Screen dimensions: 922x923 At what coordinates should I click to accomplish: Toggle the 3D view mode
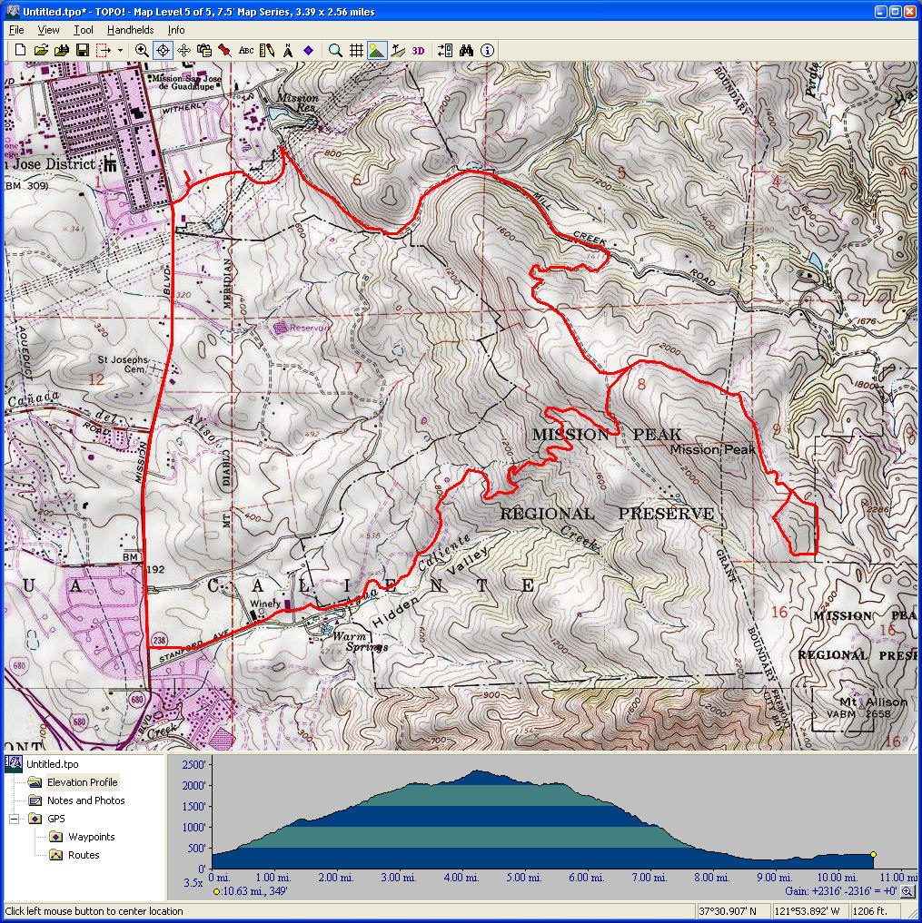[418, 50]
